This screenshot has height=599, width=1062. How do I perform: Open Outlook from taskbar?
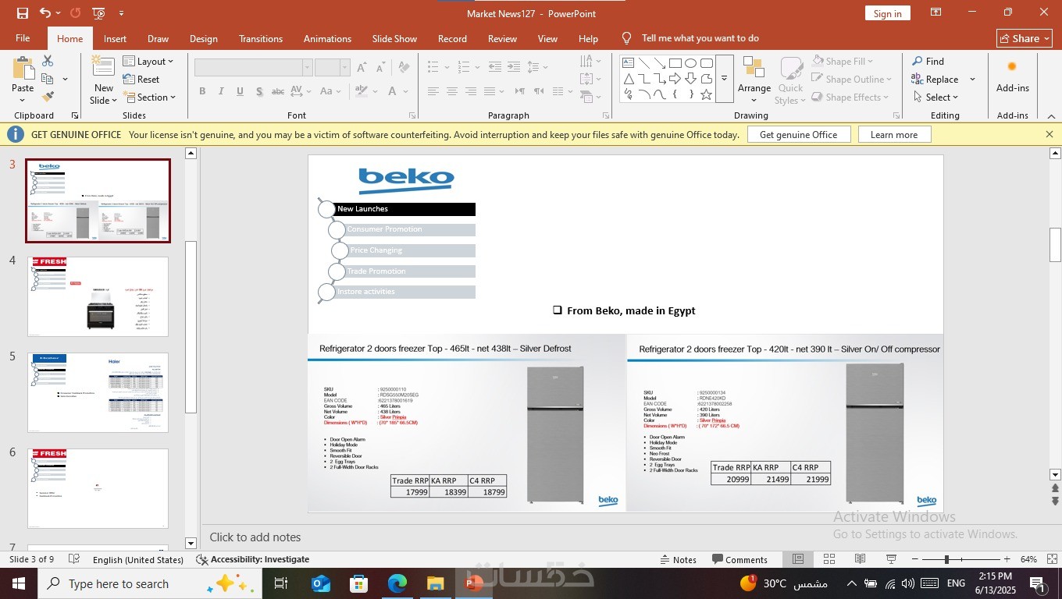click(x=321, y=583)
